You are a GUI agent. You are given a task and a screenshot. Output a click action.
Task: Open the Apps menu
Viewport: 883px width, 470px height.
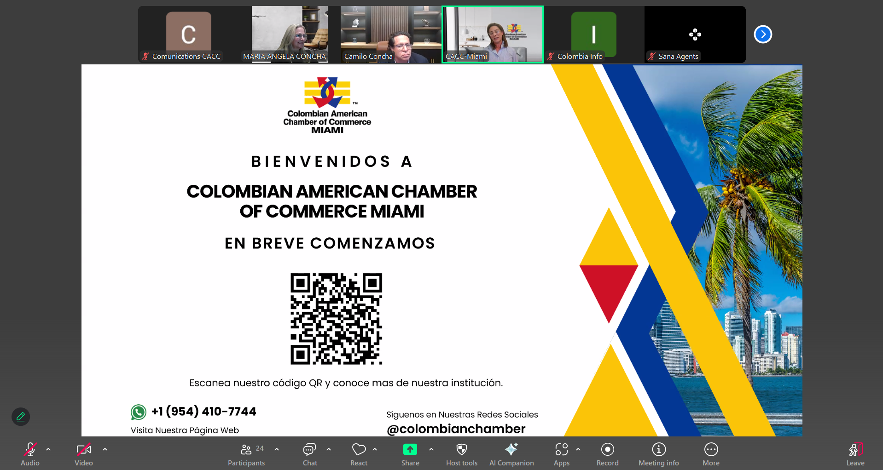click(x=562, y=454)
